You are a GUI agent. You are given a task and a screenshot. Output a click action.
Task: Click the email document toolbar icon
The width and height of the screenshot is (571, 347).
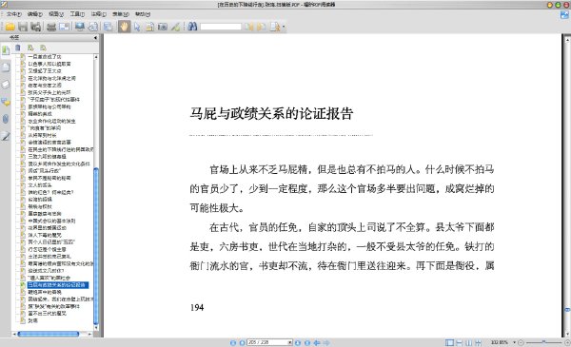(x=64, y=27)
